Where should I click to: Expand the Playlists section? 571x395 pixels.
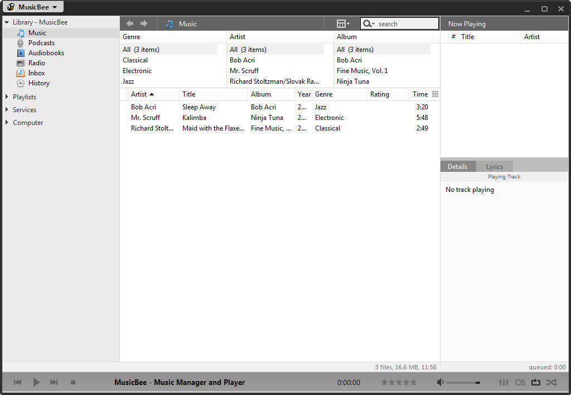click(7, 97)
